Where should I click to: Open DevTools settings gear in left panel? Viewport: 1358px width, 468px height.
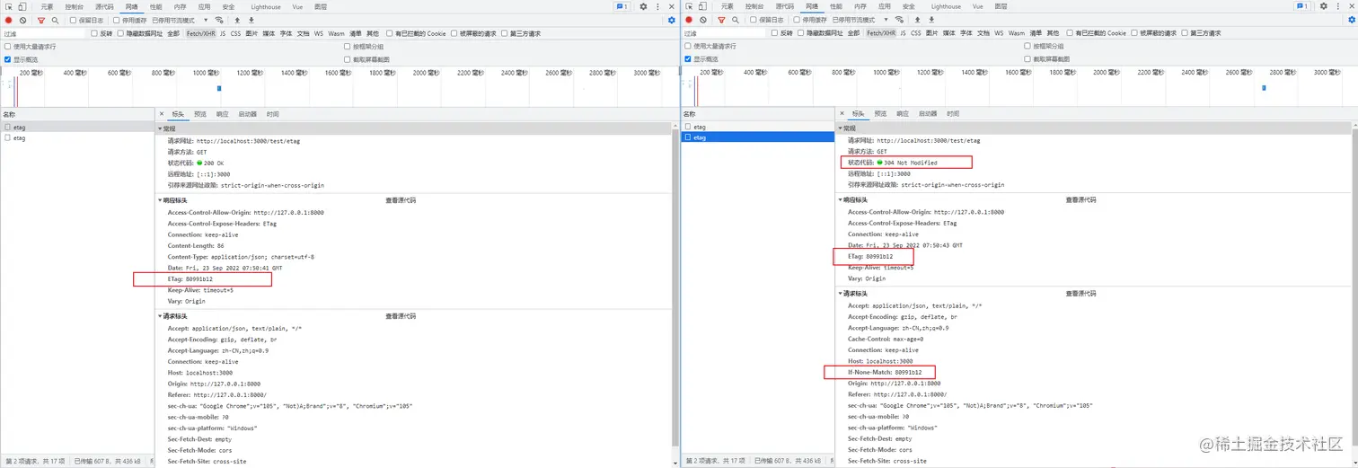coord(643,6)
